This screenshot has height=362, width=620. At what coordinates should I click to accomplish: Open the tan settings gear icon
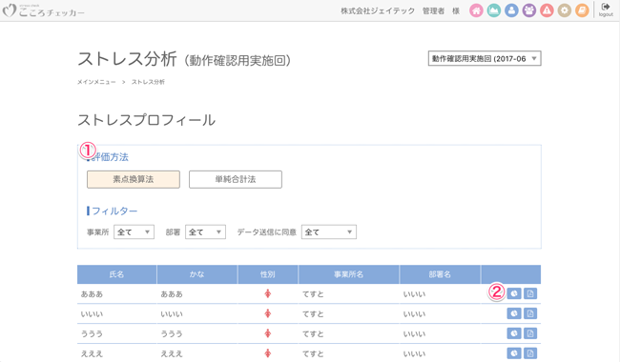565,10
